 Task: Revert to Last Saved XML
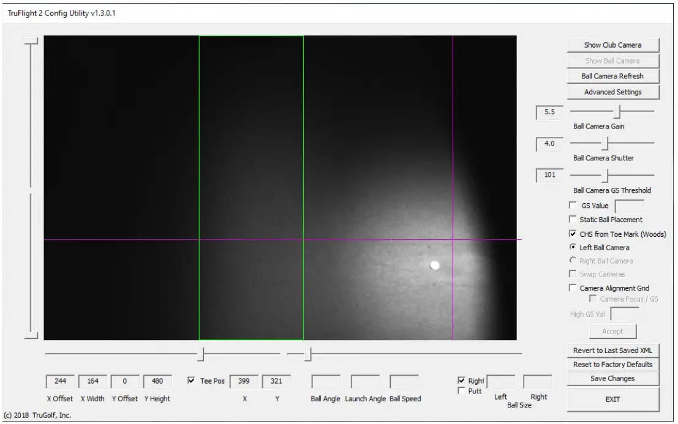[612, 351]
